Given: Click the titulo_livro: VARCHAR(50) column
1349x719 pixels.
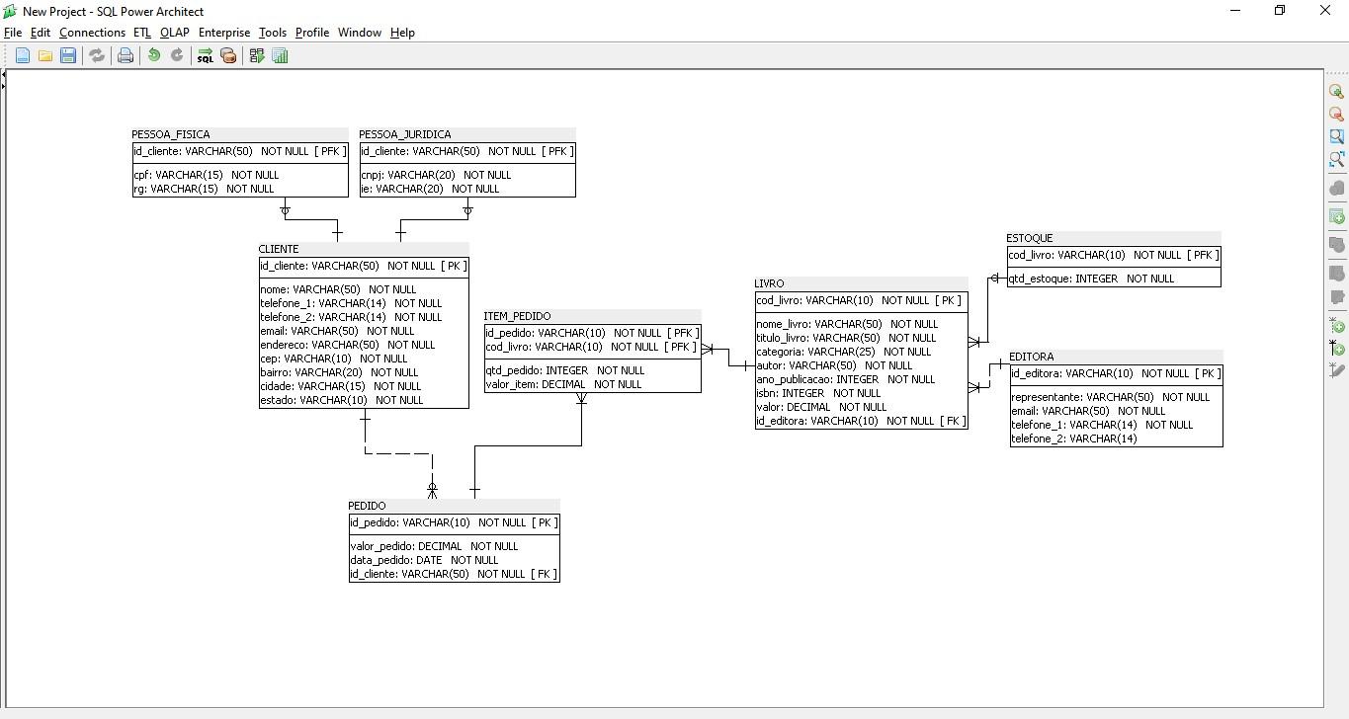Looking at the screenshot, I should pos(847,338).
